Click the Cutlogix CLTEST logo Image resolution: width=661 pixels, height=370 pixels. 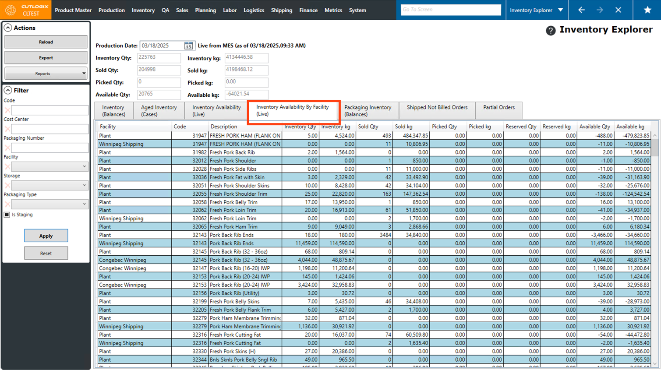click(x=25, y=10)
